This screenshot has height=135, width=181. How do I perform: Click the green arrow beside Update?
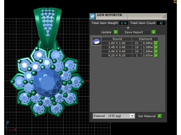116,32
